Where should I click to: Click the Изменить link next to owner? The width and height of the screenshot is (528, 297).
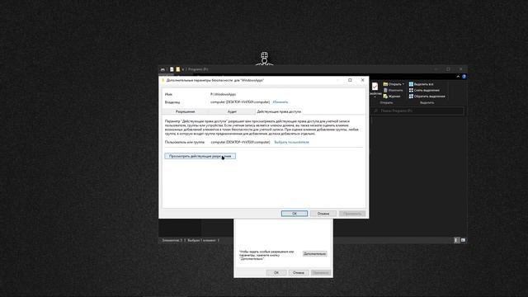(280, 102)
